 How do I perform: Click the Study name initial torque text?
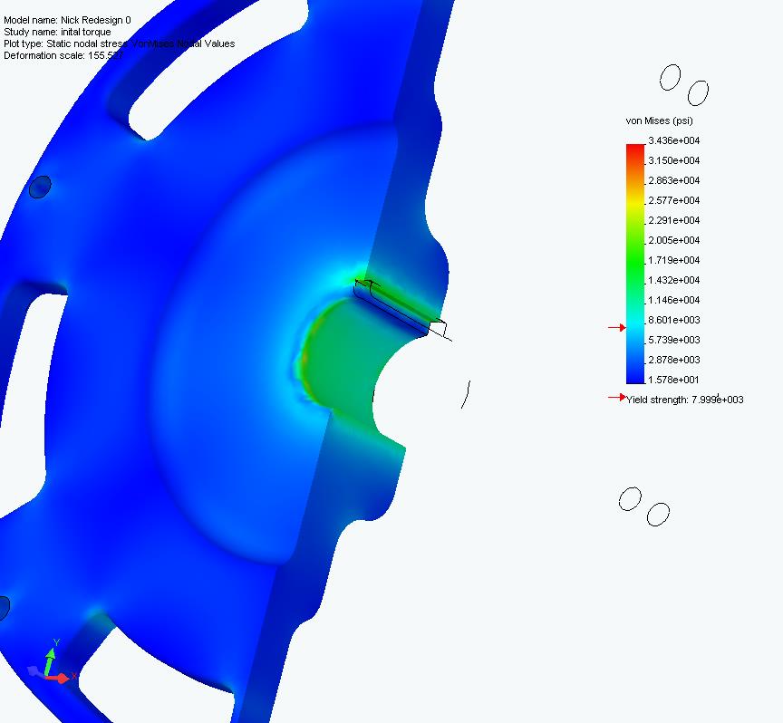click(x=57, y=32)
